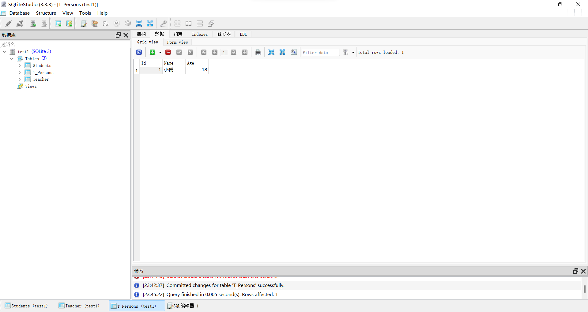This screenshot has width=588, height=312.
Task: Open the Tools menu
Action: point(85,13)
